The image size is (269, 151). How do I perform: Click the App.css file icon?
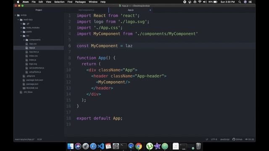pyautogui.click(x=27, y=44)
